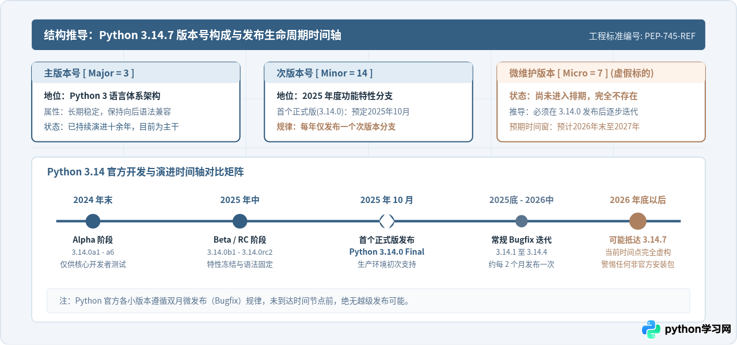Select the 主版本号 [ Major = 3 ] header
The height and width of the screenshot is (345, 737).
click(x=136, y=73)
